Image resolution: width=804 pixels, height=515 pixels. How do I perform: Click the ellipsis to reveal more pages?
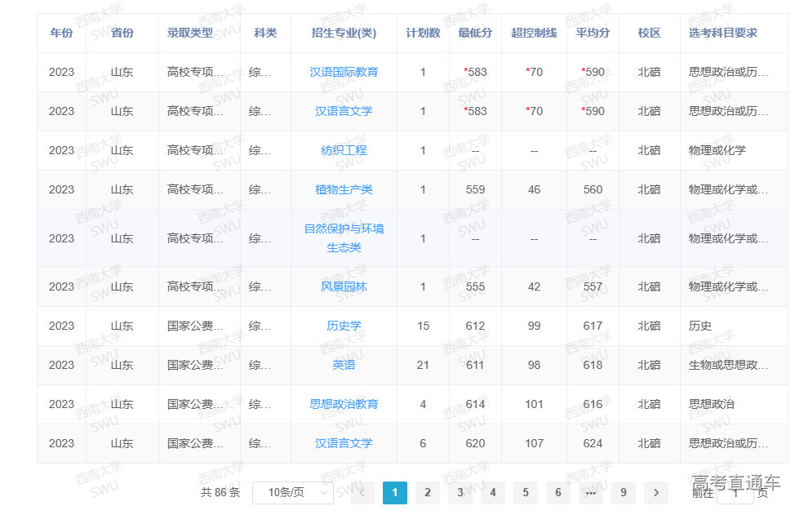coord(590,493)
